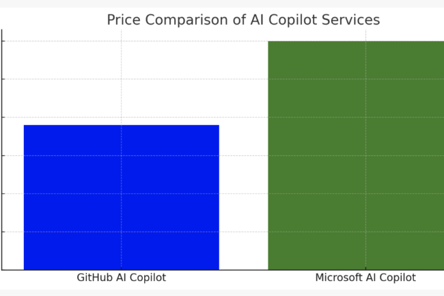Click the x-axis tick under the blue bar
This screenshot has width=444, height=296.
coord(122,271)
